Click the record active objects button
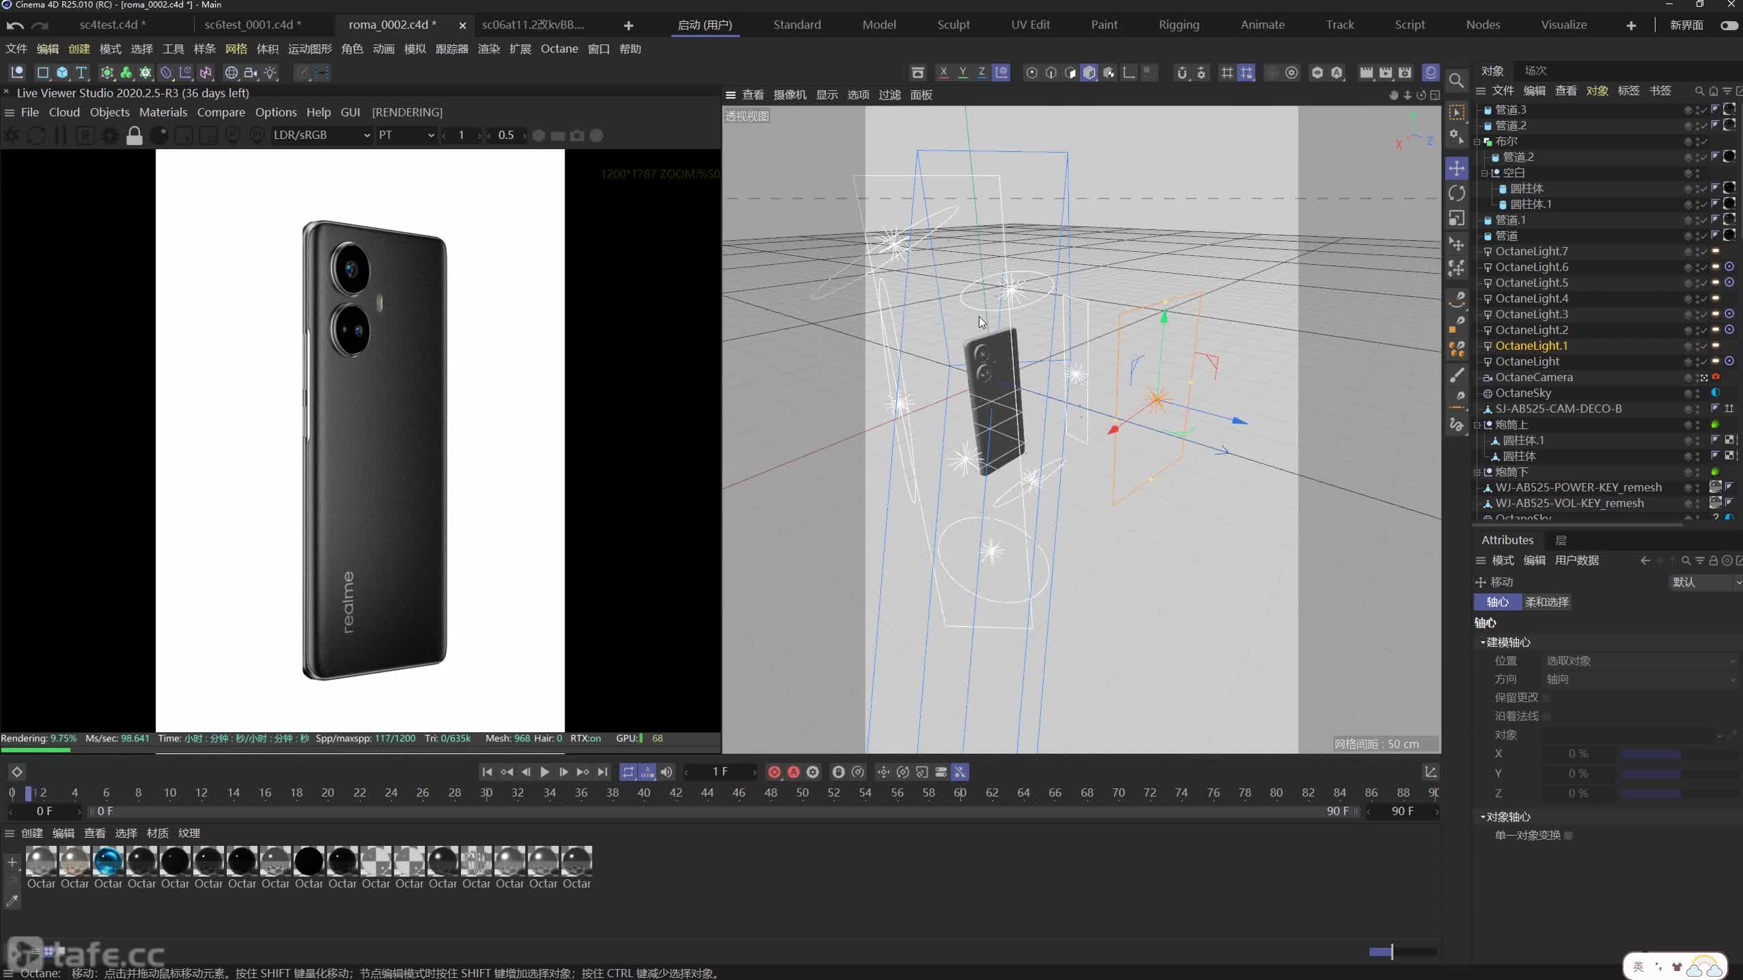Image resolution: width=1743 pixels, height=980 pixels. pyautogui.click(x=774, y=772)
